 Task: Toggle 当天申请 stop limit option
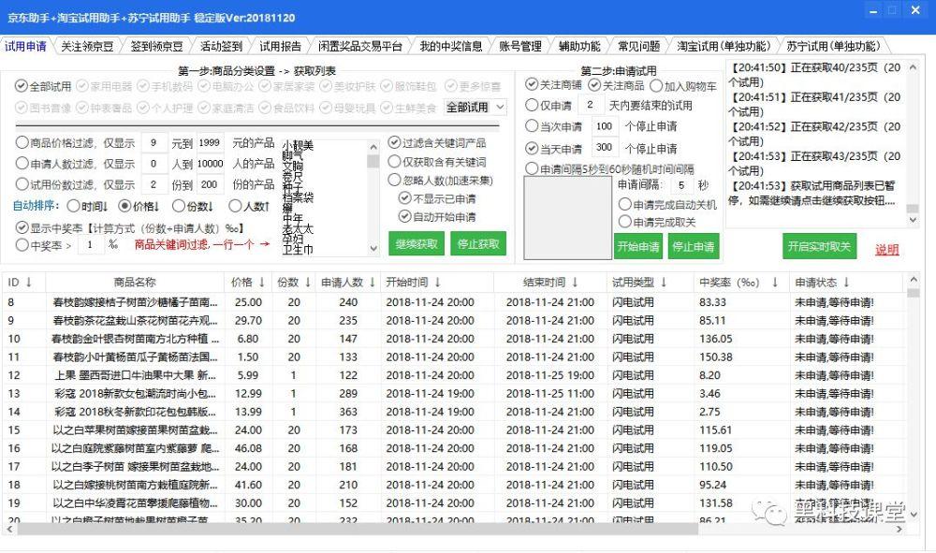(x=532, y=148)
